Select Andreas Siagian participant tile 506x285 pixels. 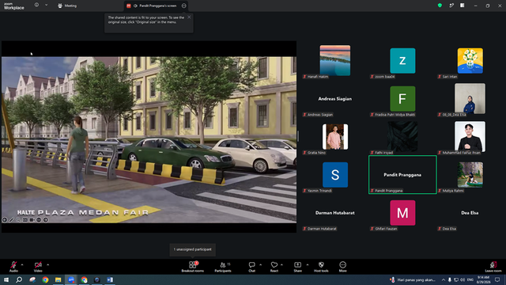pyautogui.click(x=335, y=98)
